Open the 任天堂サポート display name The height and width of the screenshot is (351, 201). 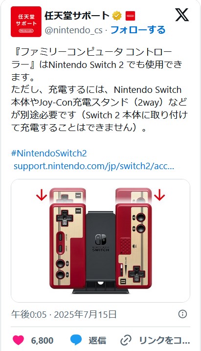tap(77, 16)
